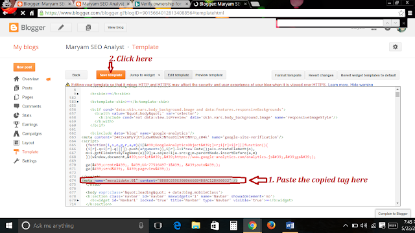
Task: Open Comments in sidebar
Action: 32,106
